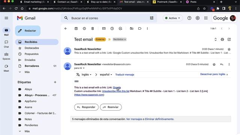Image resolution: width=240 pixels, height=135 pixels.
Task: Open https://www.saasrock.com link
Action: (89, 95)
